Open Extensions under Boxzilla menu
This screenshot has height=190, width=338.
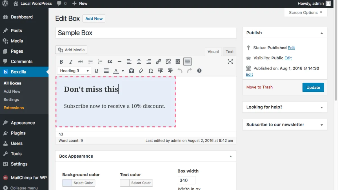click(x=14, y=108)
